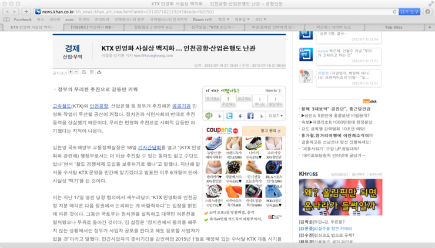Expand the 학교 bookmark folder dropdown

(x=223, y=19)
